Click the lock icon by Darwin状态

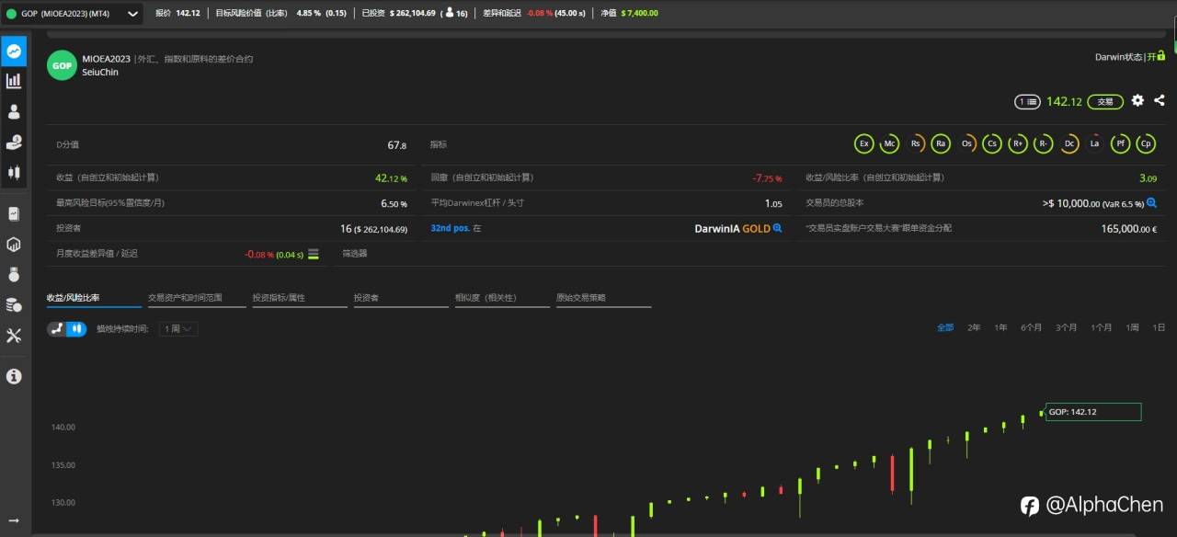pyautogui.click(x=1161, y=56)
